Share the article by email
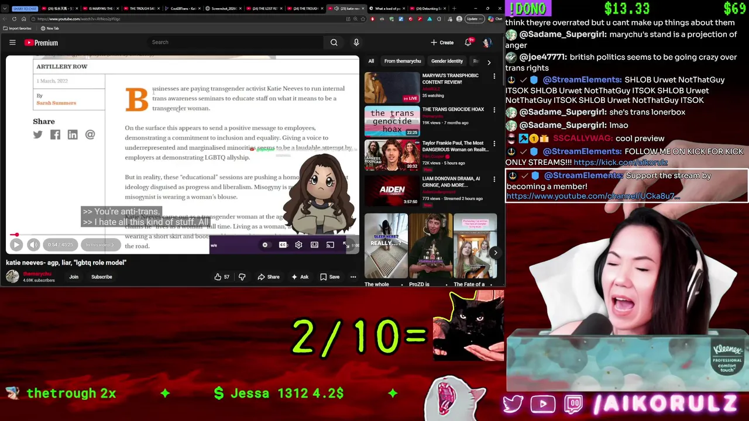Image resolution: width=749 pixels, height=421 pixels. coord(90,134)
